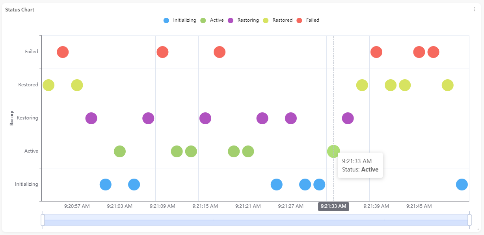Image resolution: width=484 pixels, height=235 pixels.
Task: Hide the Active series via the legend
Action: [212, 20]
